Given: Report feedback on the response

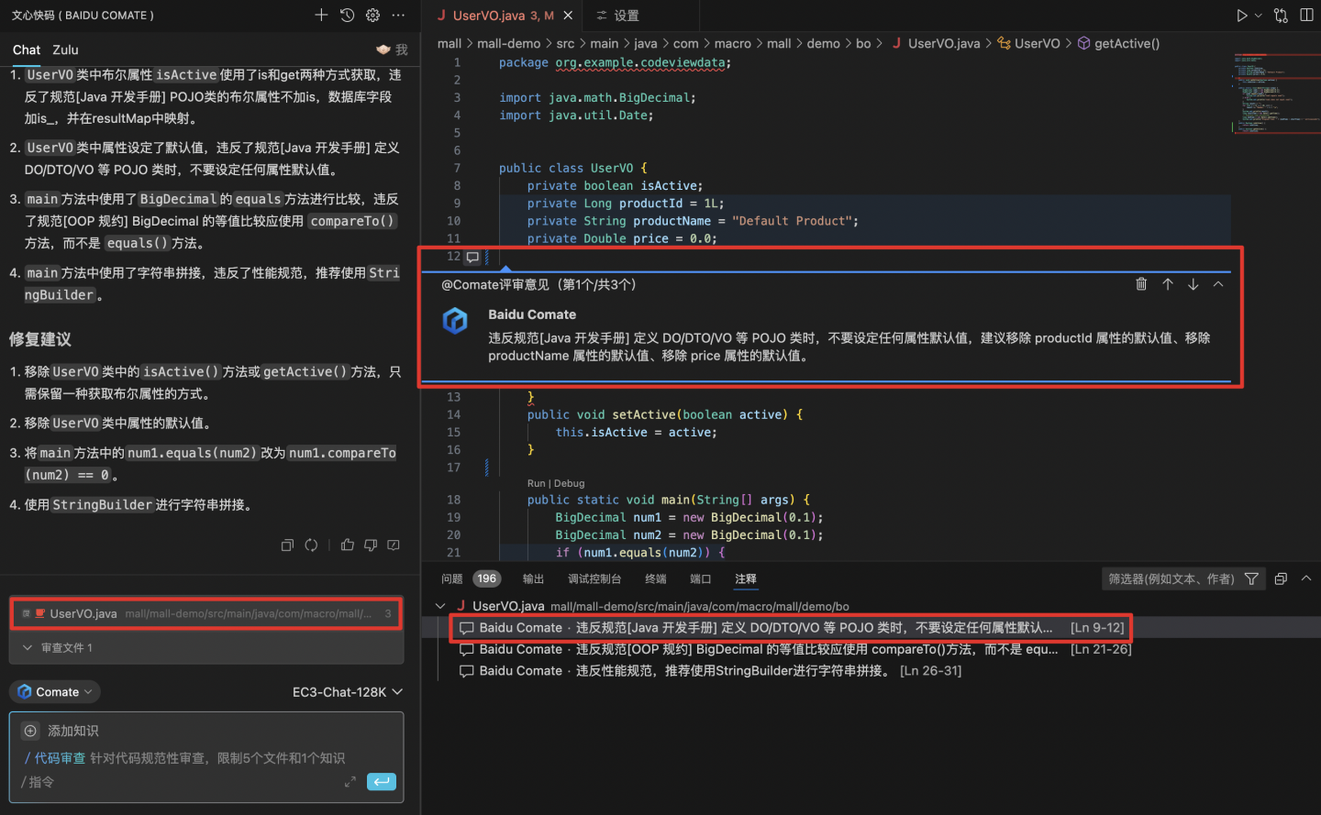Looking at the screenshot, I should 394,545.
